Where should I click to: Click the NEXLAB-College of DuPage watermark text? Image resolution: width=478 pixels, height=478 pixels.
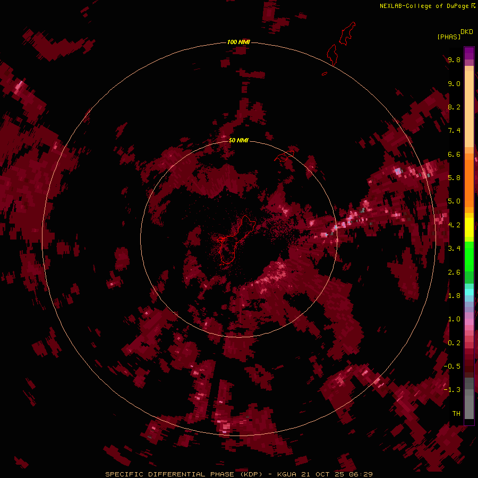tap(424, 6)
